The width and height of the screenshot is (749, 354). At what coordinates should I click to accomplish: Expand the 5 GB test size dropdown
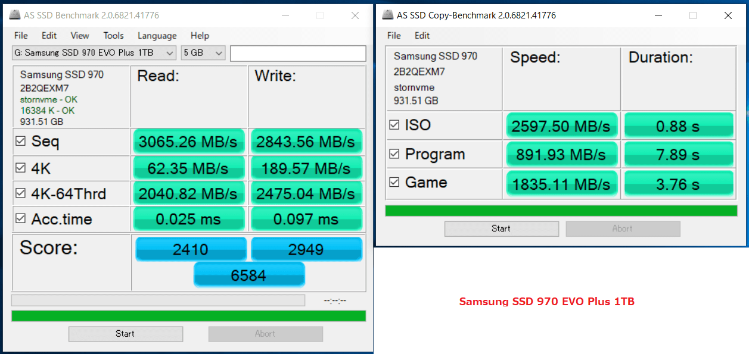tap(203, 53)
